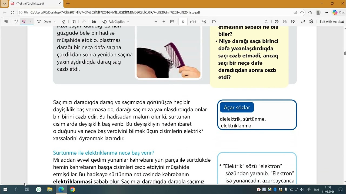
Task: Open Copilot Chat button
Action: (x=338, y=12)
